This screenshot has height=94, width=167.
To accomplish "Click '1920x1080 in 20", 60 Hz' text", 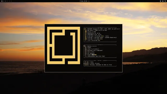I will pos(94,35).
